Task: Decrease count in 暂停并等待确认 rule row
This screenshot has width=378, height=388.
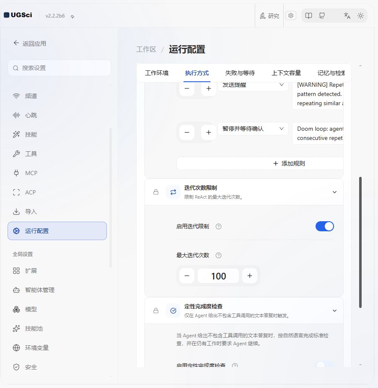Action: (x=187, y=132)
